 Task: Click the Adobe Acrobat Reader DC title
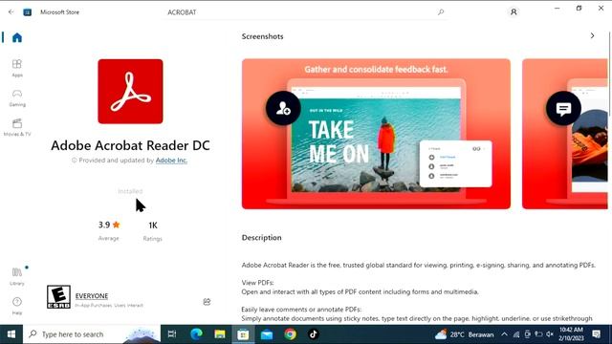(130, 145)
